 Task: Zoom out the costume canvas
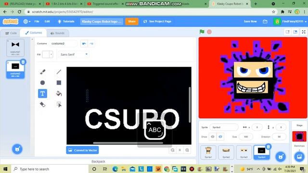click(173, 150)
